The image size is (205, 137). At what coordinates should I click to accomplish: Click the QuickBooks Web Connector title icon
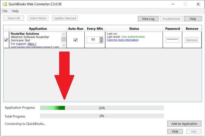click(5, 4)
